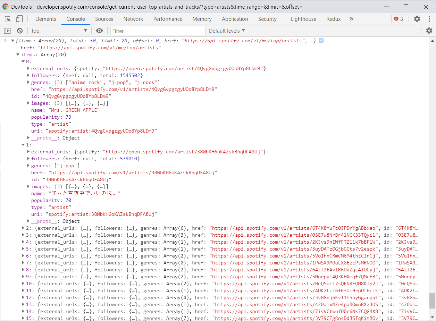This screenshot has width=436, height=321.
Task: Switch to the Network tab
Action: (x=133, y=19)
